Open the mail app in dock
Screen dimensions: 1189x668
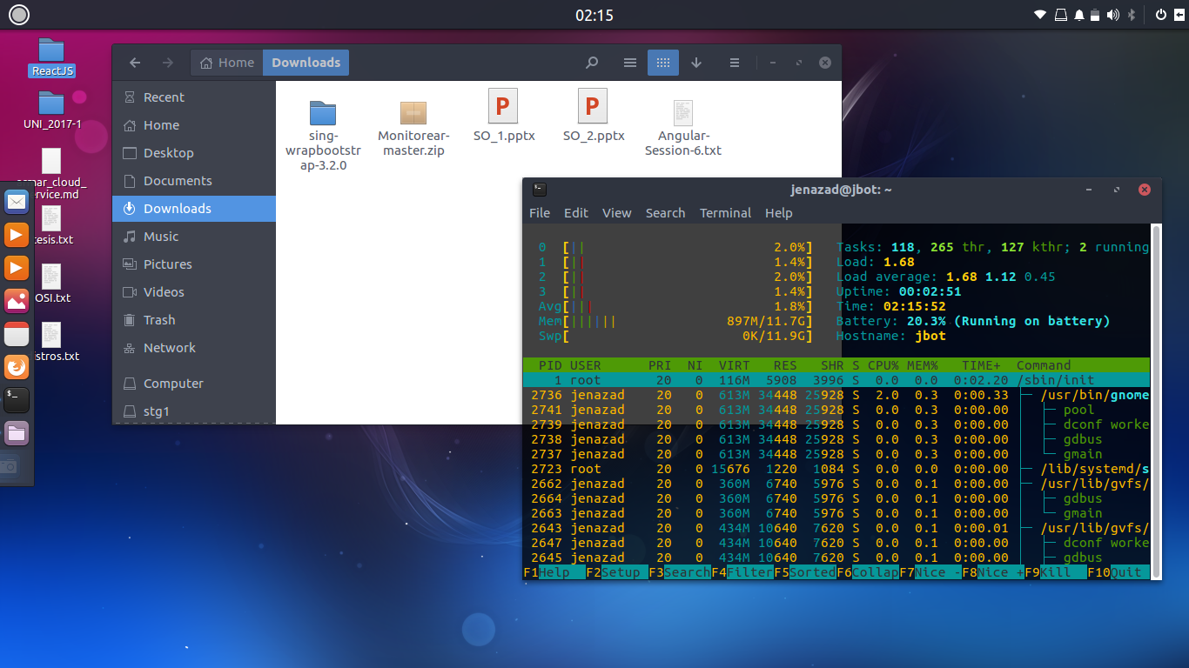pyautogui.click(x=17, y=202)
